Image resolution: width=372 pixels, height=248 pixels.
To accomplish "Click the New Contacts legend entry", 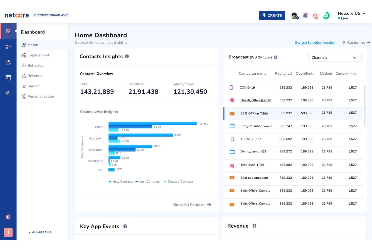I will tap(121, 182).
